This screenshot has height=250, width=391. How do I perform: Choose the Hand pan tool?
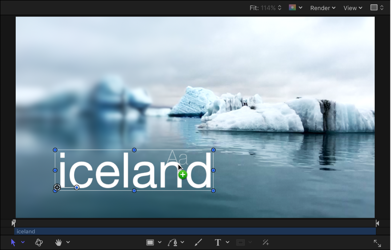click(58, 242)
